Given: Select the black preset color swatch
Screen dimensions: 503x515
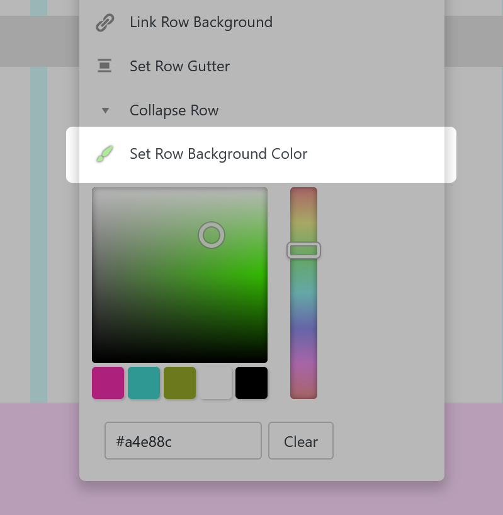Looking at the screenshot, I should (x=252, y=383).
